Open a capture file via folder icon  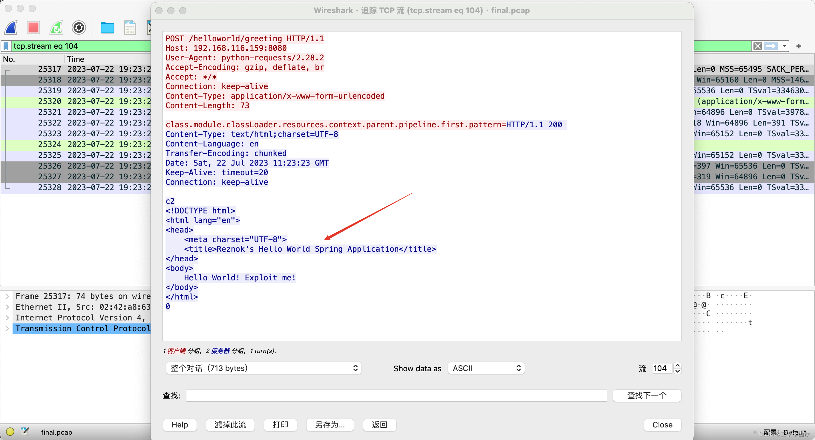click(x=107, y=28)
